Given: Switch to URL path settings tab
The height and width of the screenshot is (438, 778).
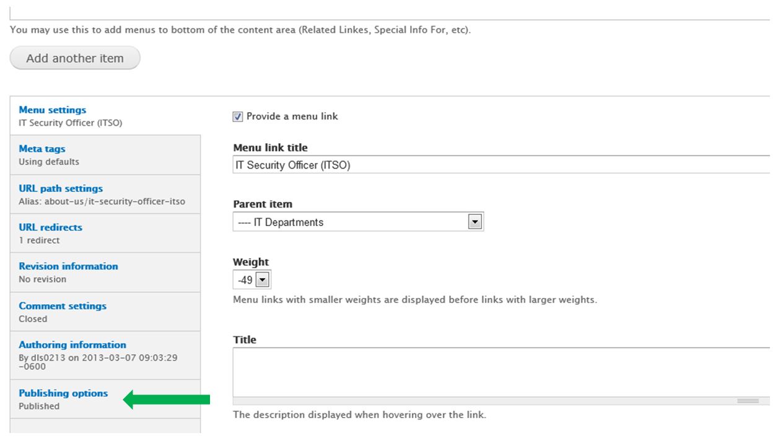Looking at the screenshot, I should 105,194.
